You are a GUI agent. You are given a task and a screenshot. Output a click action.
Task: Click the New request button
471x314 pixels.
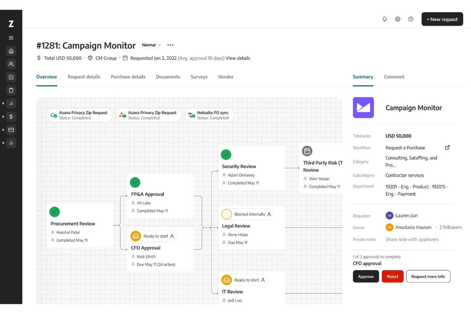coord(442,19)
